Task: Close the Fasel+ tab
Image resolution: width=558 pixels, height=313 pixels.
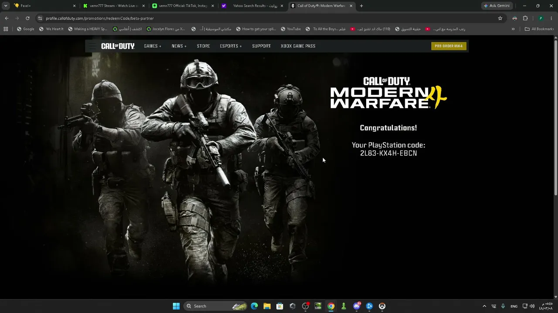Action: pos(74,6)
